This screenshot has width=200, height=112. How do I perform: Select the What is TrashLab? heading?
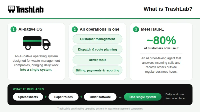click(168, 9)
